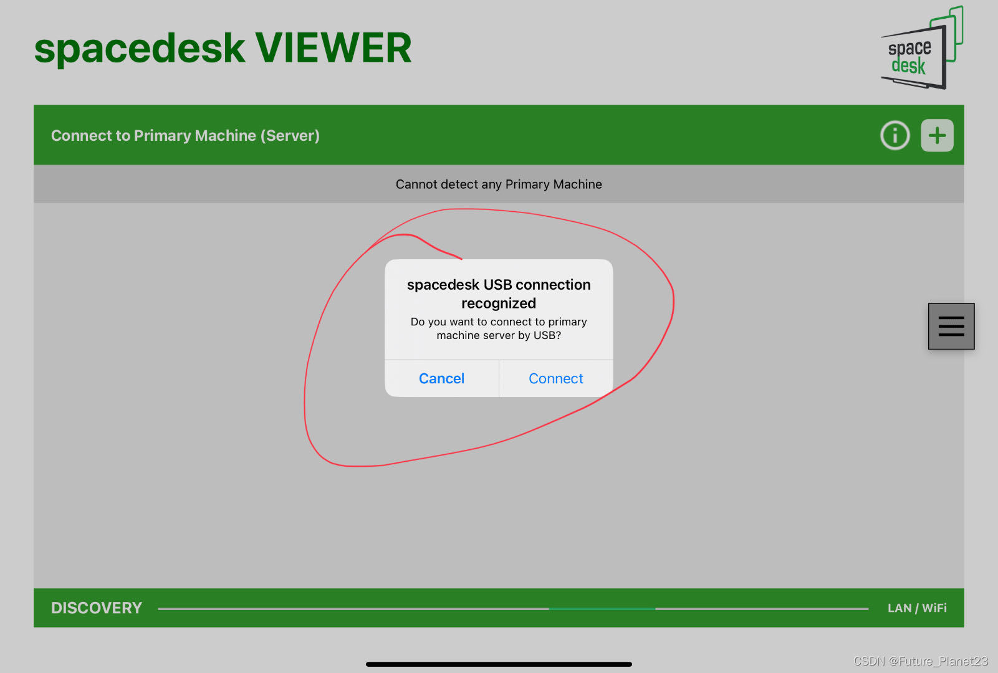Open the hamburger menu on the right
The width and height of the screenshot is (998, 673).
click(951, 326)
